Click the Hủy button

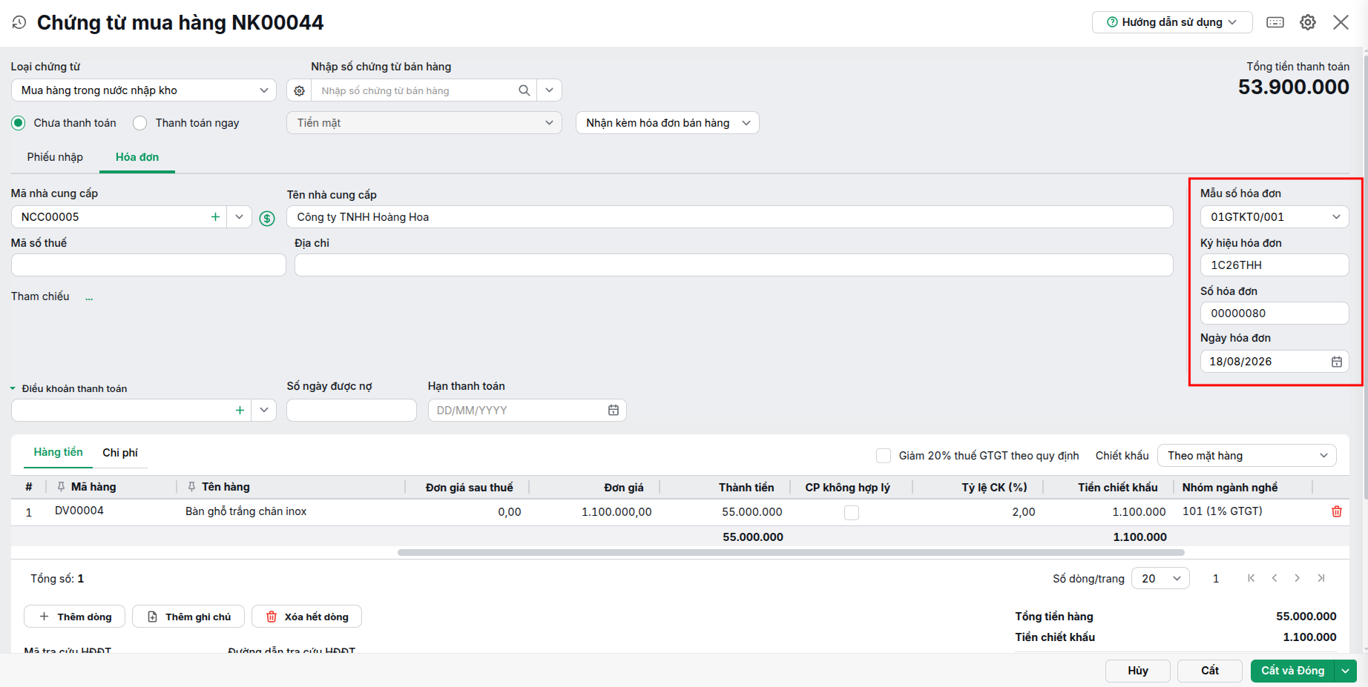(1138, 671)
